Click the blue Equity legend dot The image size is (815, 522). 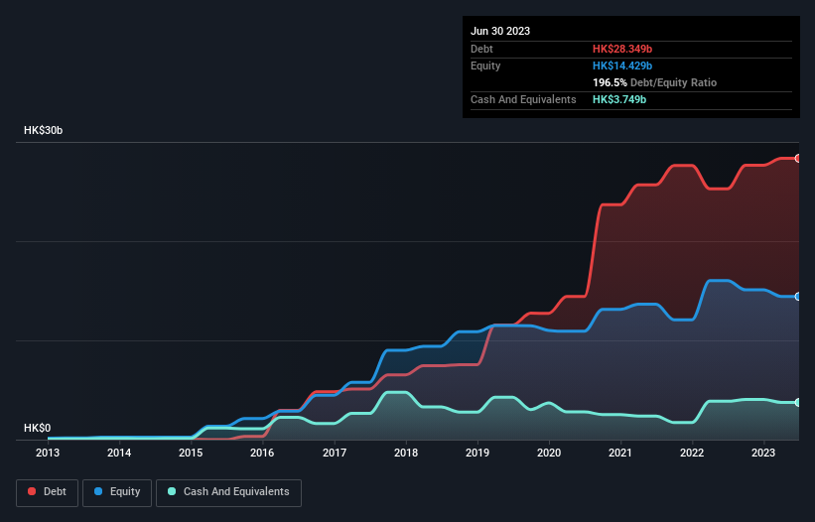click(x=98, y=491)
